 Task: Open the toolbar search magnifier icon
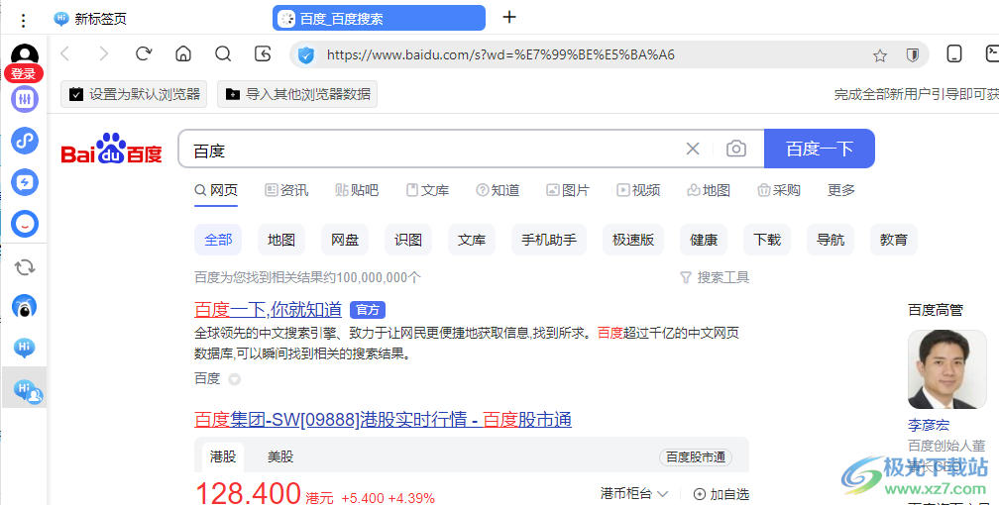(223, 54)
